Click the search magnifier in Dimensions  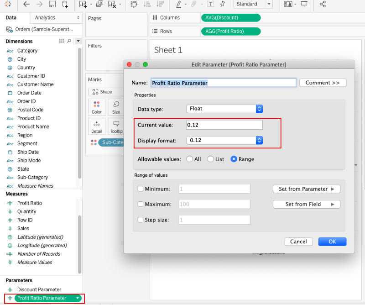[69, 41]
